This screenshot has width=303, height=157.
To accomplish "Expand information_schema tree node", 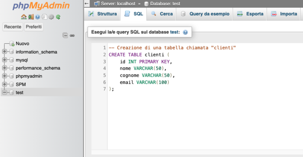I will [4, 52].
